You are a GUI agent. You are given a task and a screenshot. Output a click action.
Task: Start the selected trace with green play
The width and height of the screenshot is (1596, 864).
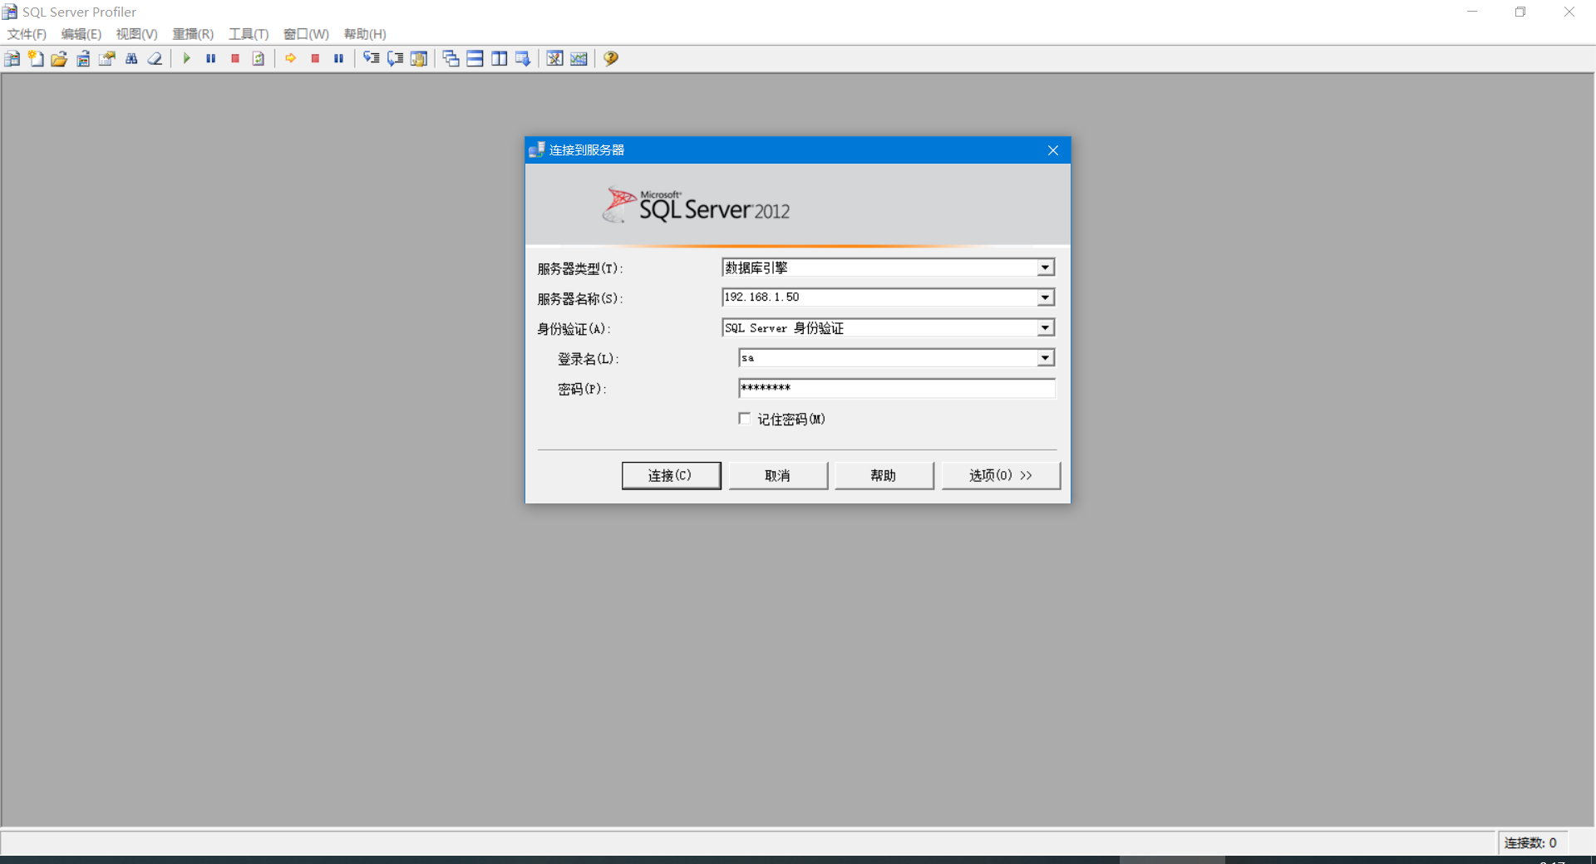pos(187,58)
